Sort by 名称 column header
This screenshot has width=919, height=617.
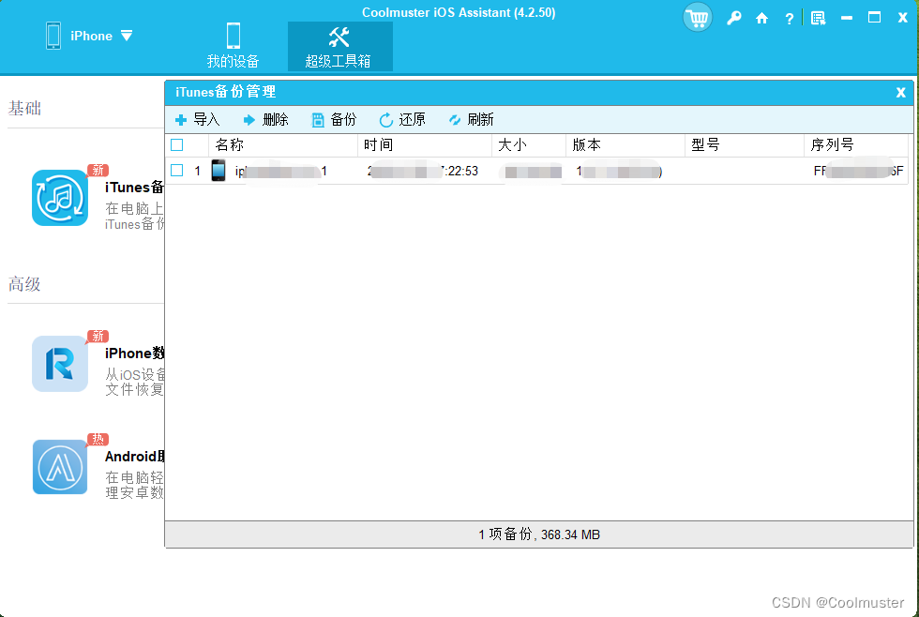tap(283, 144)
